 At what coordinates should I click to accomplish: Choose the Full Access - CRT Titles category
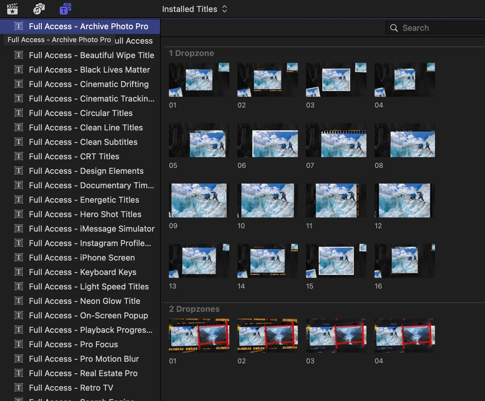[x=80, y=157]
